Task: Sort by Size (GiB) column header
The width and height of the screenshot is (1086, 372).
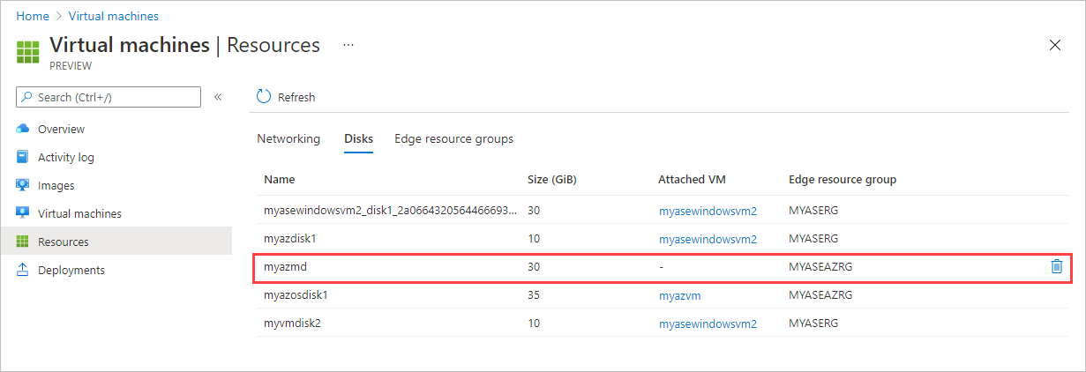Action: pyautogui.click(x=551, y=179)
